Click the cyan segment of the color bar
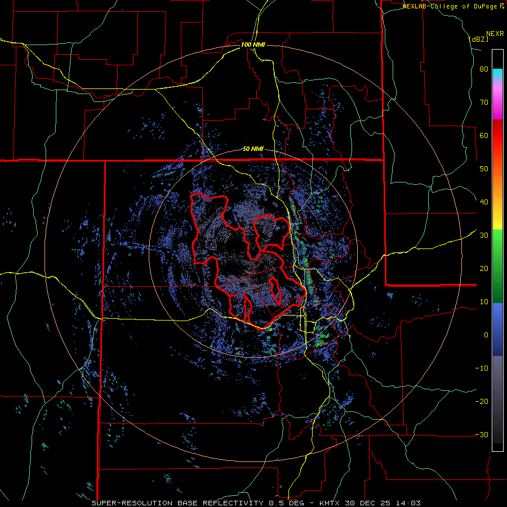Screen dimensions: 507x507 (497, 74)
